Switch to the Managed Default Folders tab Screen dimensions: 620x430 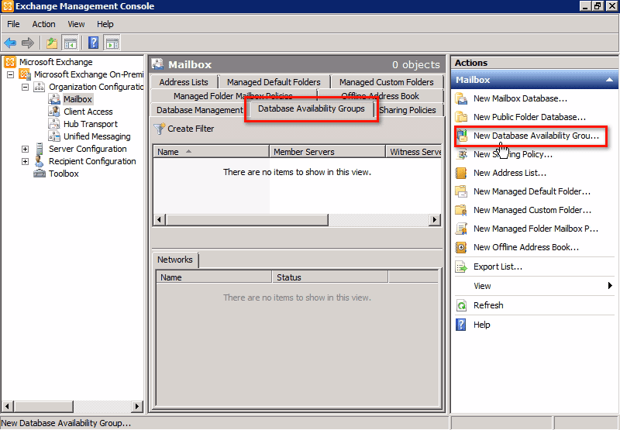pyautogui.click(x=274, y=82)
